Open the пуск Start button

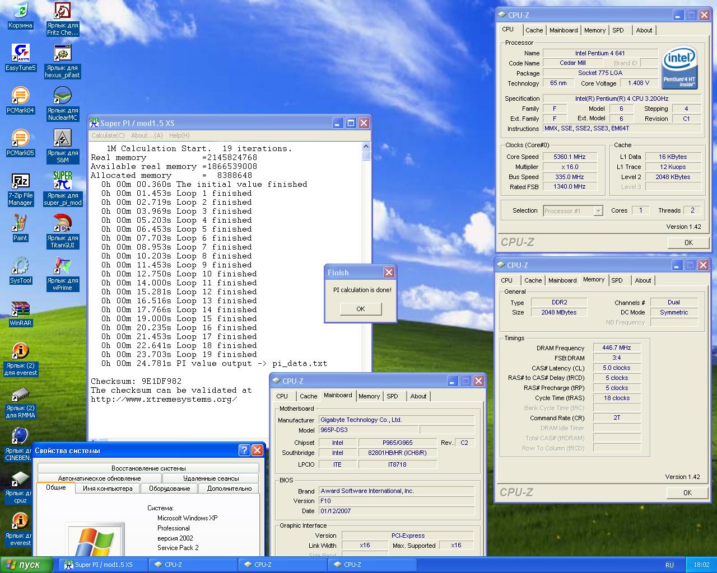pos(26,565)
